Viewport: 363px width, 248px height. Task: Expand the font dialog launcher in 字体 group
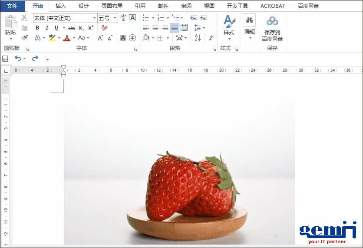[135, 49]
